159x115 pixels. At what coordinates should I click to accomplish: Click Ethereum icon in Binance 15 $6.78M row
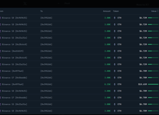(115, 104)
